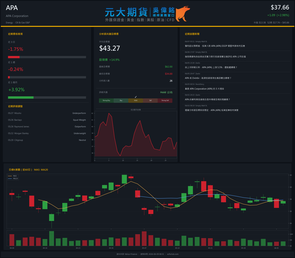The width and height of the screenshot is (295, 258).
Task: Click the MA20 legend entry
Action: click(13, 178)
